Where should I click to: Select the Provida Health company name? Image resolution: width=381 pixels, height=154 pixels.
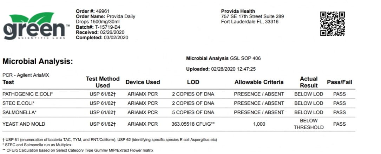pyautogui.click(x=238, y=11)
